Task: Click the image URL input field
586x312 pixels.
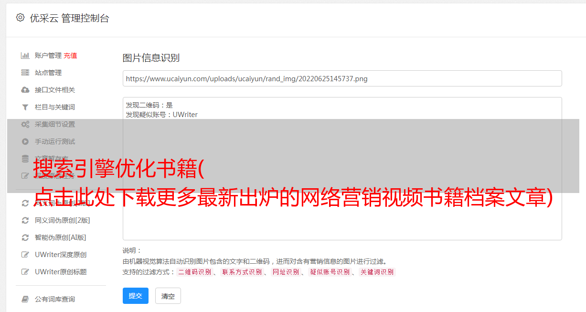Action: pos(342,78)
